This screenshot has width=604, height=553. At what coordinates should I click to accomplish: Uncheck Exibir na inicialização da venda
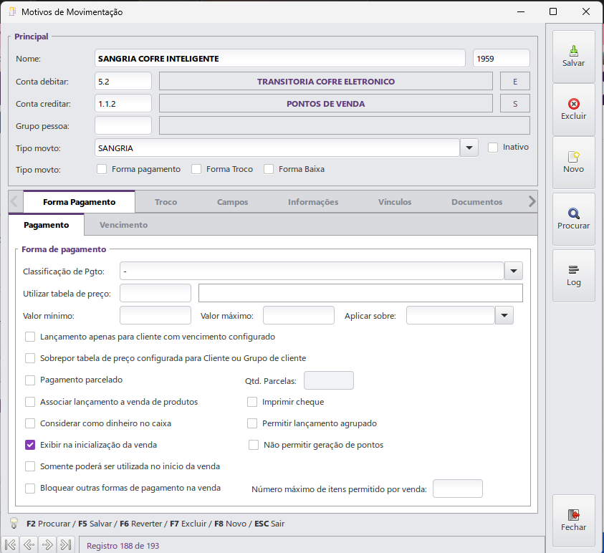(30, 445)
